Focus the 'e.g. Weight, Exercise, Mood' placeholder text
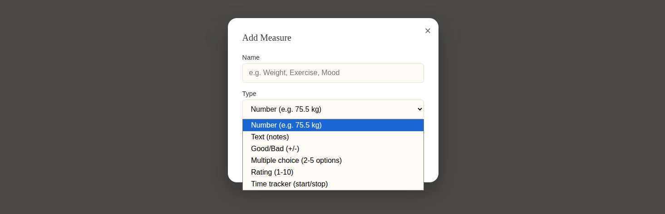This screenshot has width=665, height=214. 294,73
